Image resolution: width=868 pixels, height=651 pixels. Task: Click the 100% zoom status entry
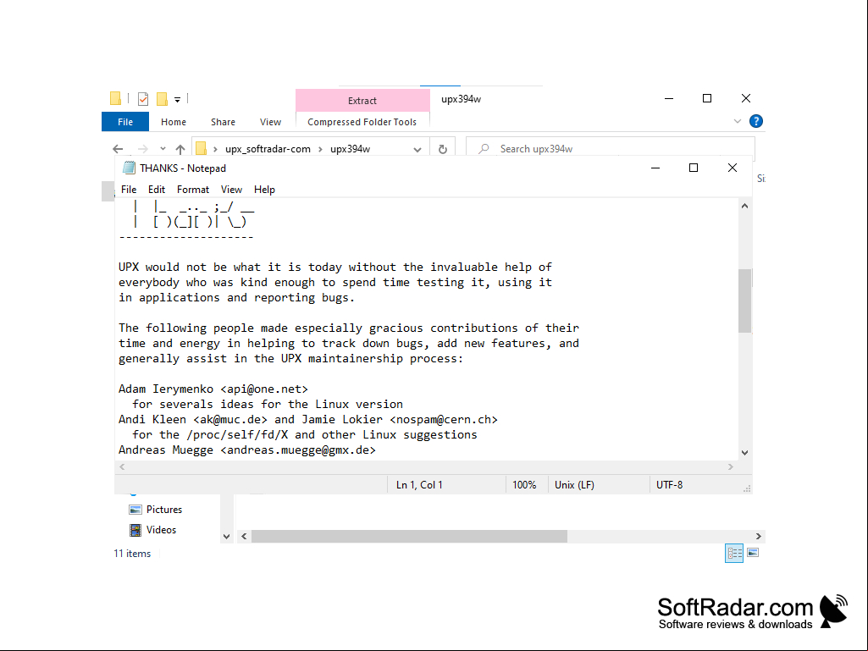click(523, 485)
